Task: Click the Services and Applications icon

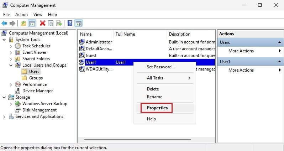Action: [x=11, y=116]
